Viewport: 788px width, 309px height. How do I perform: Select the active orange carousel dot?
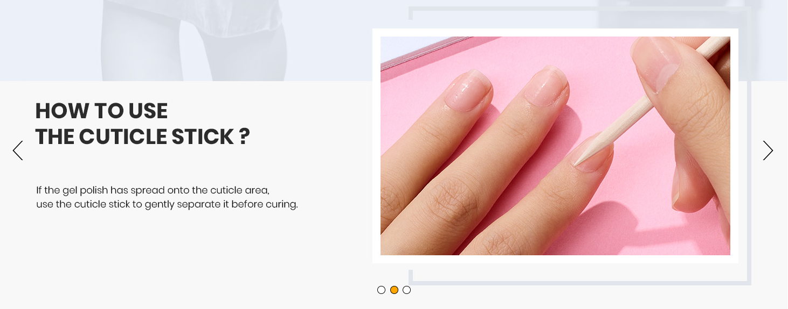coord(394,290)
